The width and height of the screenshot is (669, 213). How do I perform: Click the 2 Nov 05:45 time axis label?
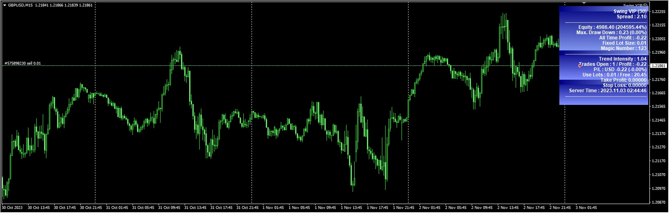tap(456, 208)
